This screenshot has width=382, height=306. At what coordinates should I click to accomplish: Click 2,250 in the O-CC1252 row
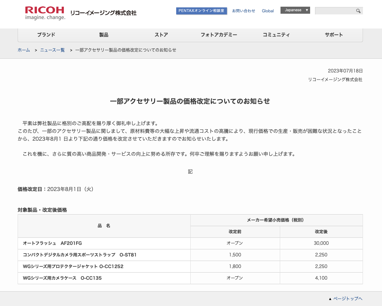pos(321,267)
